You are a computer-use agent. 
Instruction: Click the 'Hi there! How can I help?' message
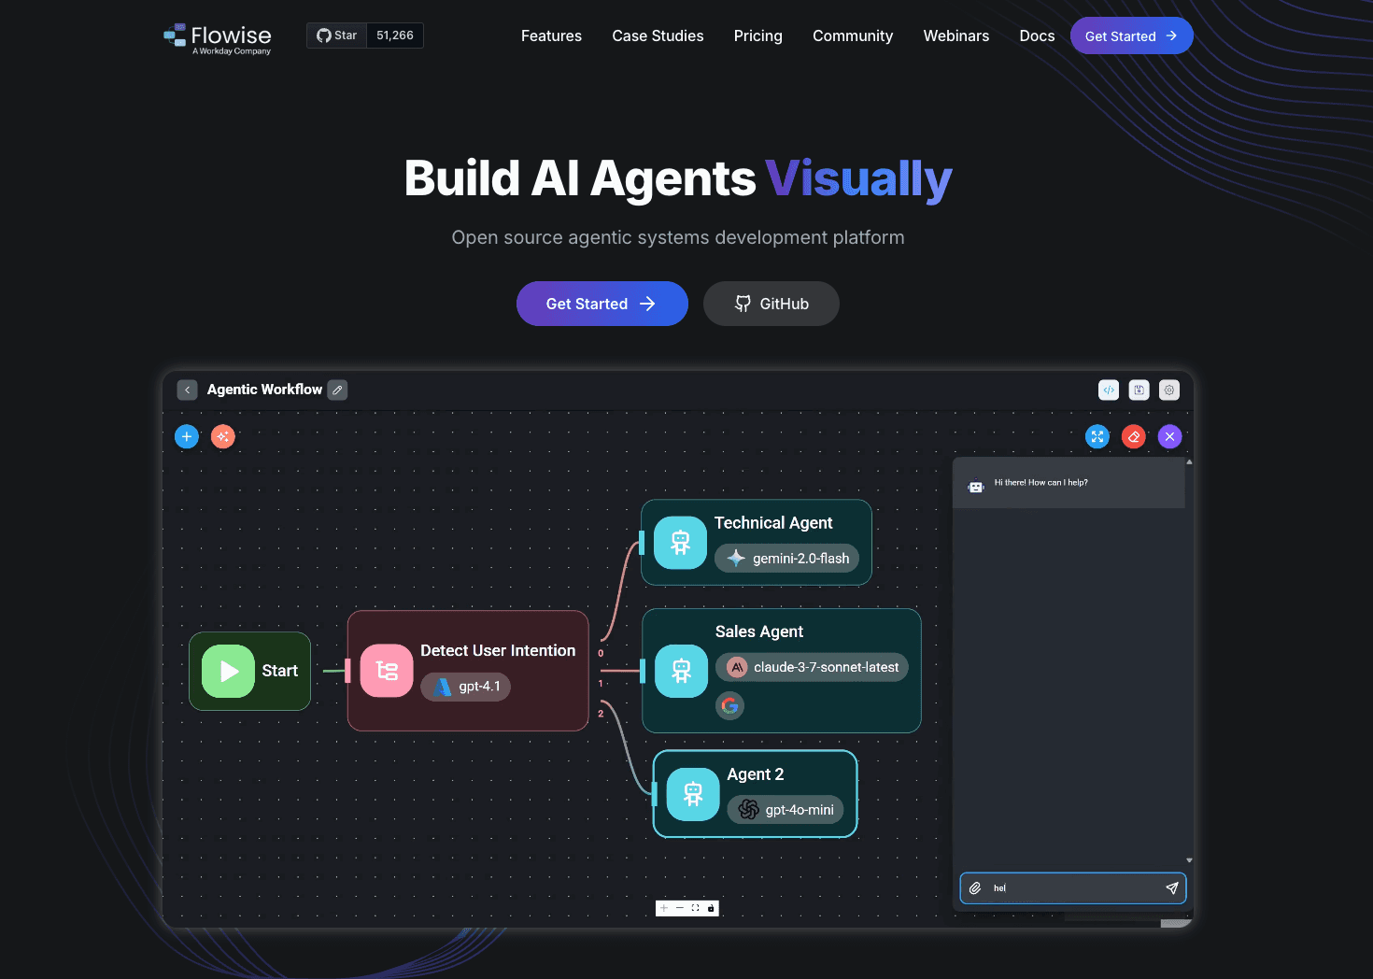[x=1040, y=483]
